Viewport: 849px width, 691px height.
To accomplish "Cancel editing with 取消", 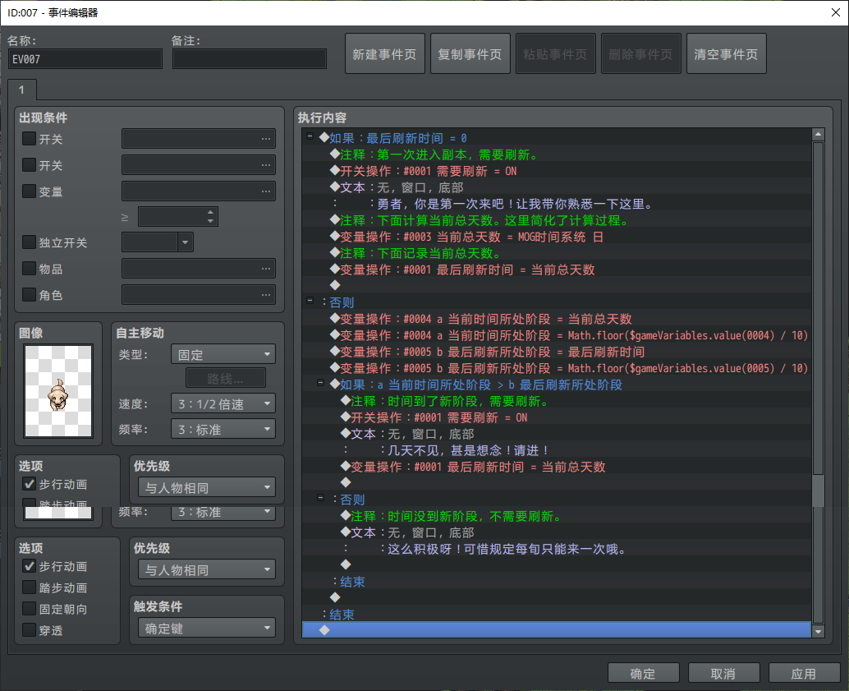I will 723,673.
